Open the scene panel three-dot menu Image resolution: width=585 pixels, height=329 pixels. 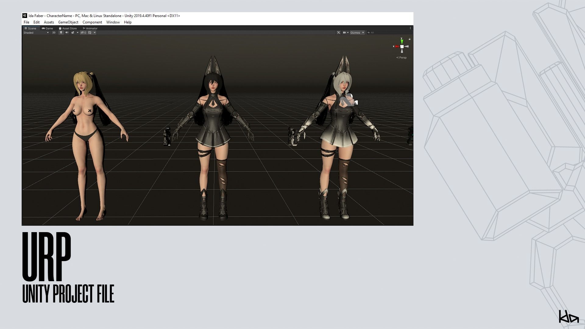pyautogui.click(x=410, y=28)
